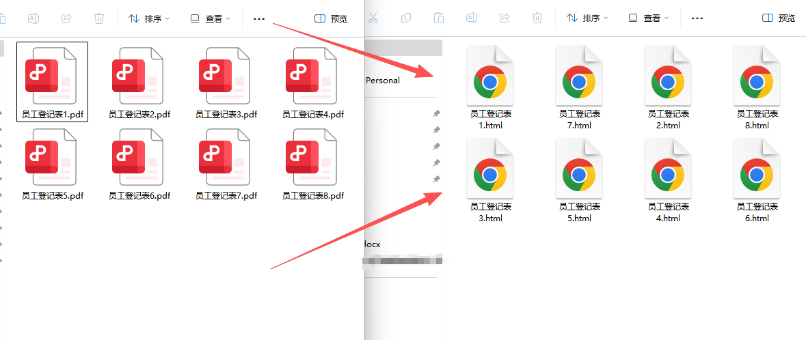Click the file name text 员工登记表 4.html

668,212
